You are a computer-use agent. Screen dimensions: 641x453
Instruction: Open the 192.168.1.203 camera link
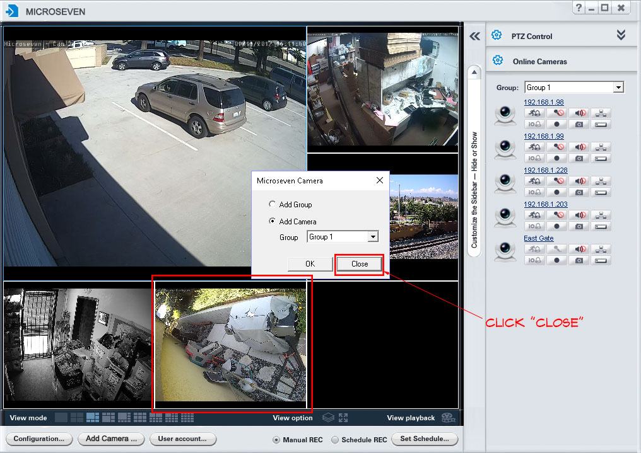coord(546,204)
